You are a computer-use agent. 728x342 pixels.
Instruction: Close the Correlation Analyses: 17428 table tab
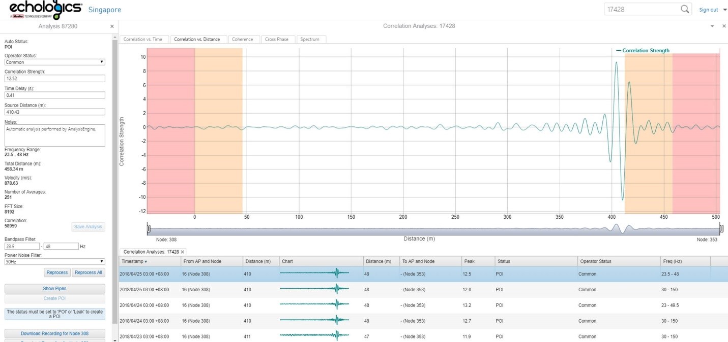point(183,252)
